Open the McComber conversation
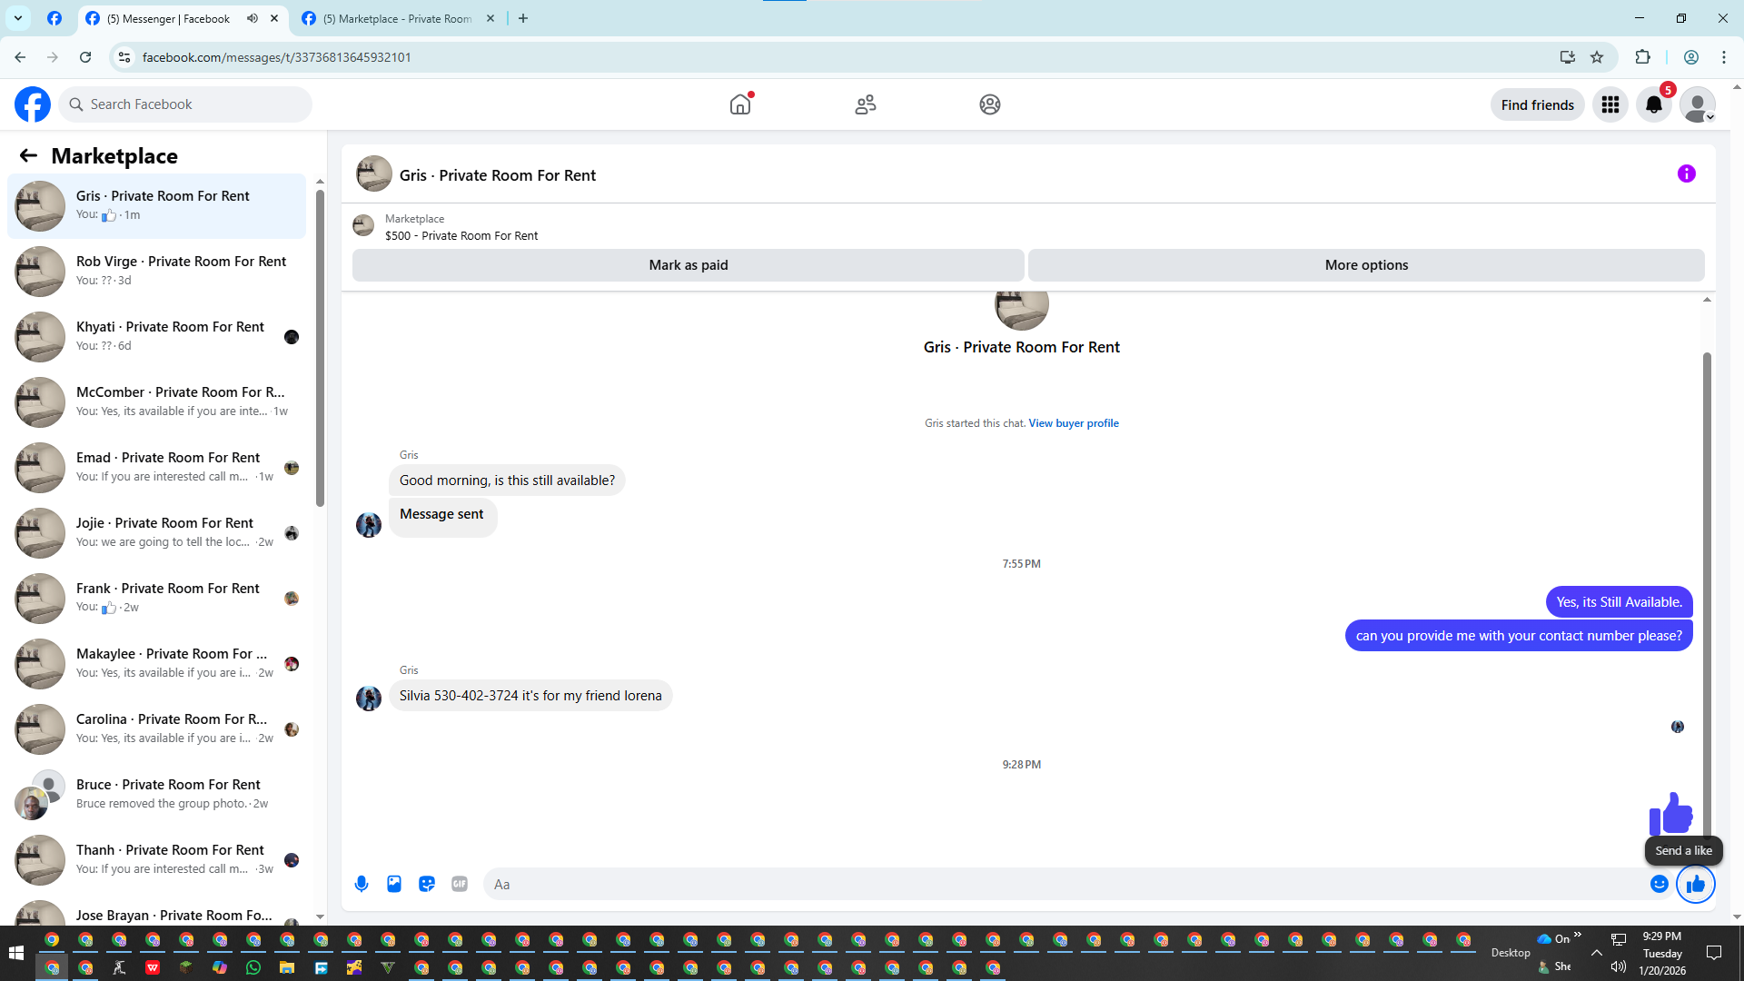This screenshot has height=981, width=1744. coord(156,401)
